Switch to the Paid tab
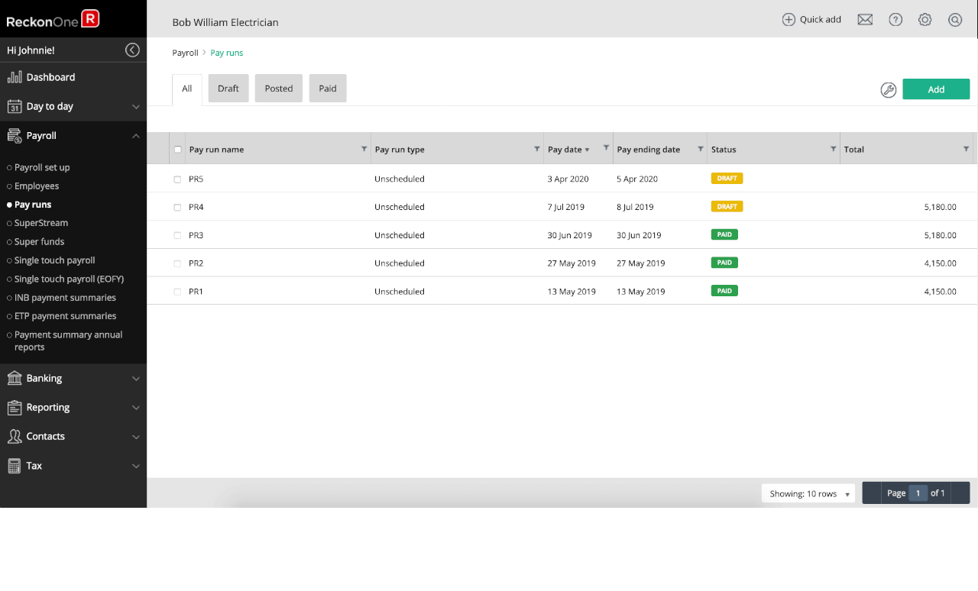This screenshot has width=978, height=591. pos(328,89)
